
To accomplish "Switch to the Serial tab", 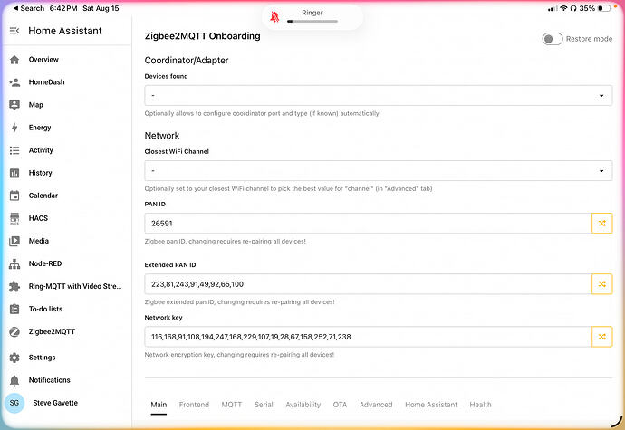I will tap(264, 405).
